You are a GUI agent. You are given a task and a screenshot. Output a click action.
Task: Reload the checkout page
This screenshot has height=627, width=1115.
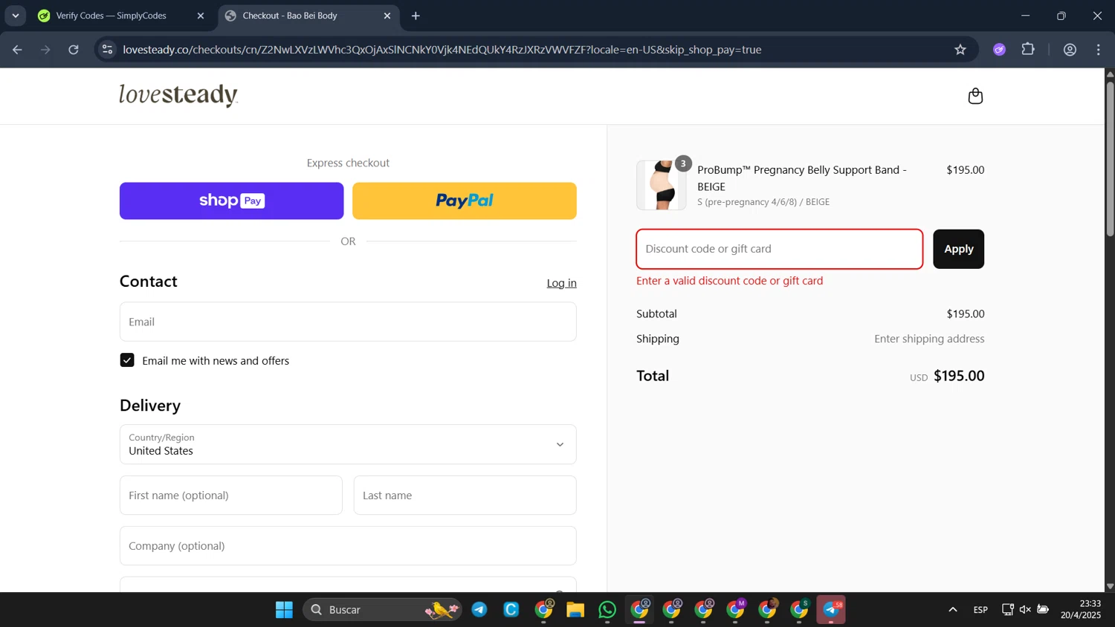point(74,50)
